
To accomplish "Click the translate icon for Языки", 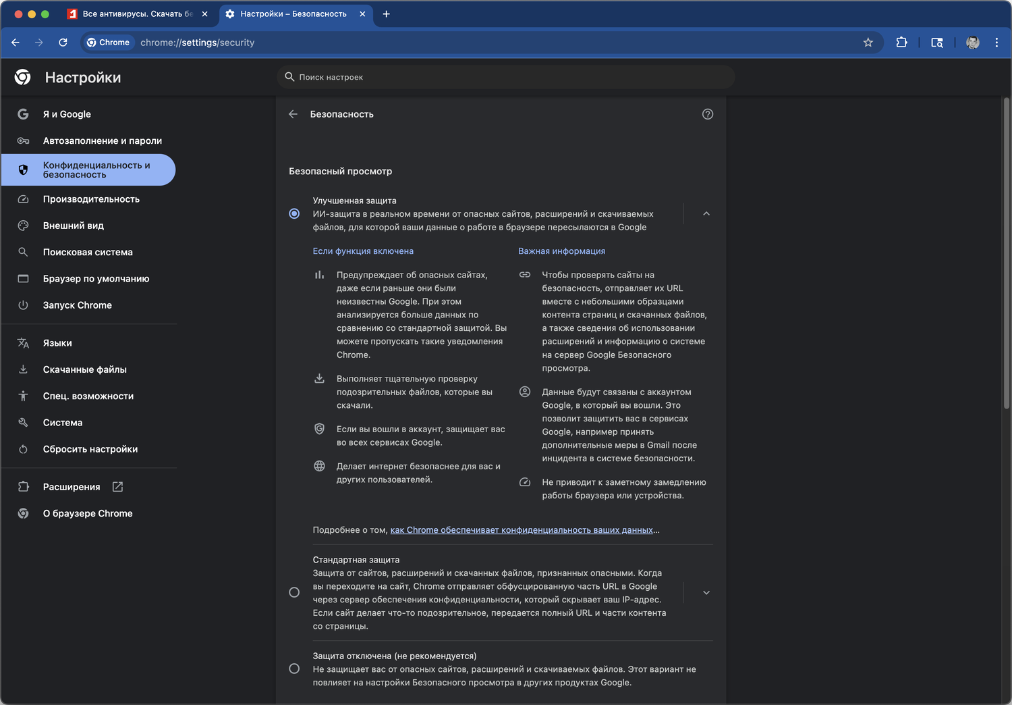I will pyautogui.click(x=23, y=343).
